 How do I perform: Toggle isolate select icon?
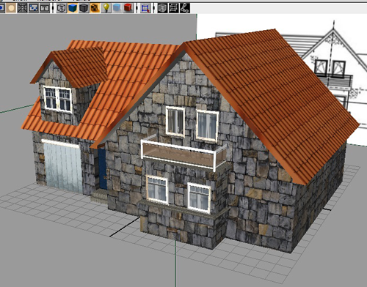coord(145,8)
